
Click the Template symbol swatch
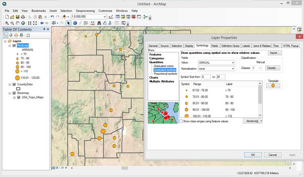[273, 85]
